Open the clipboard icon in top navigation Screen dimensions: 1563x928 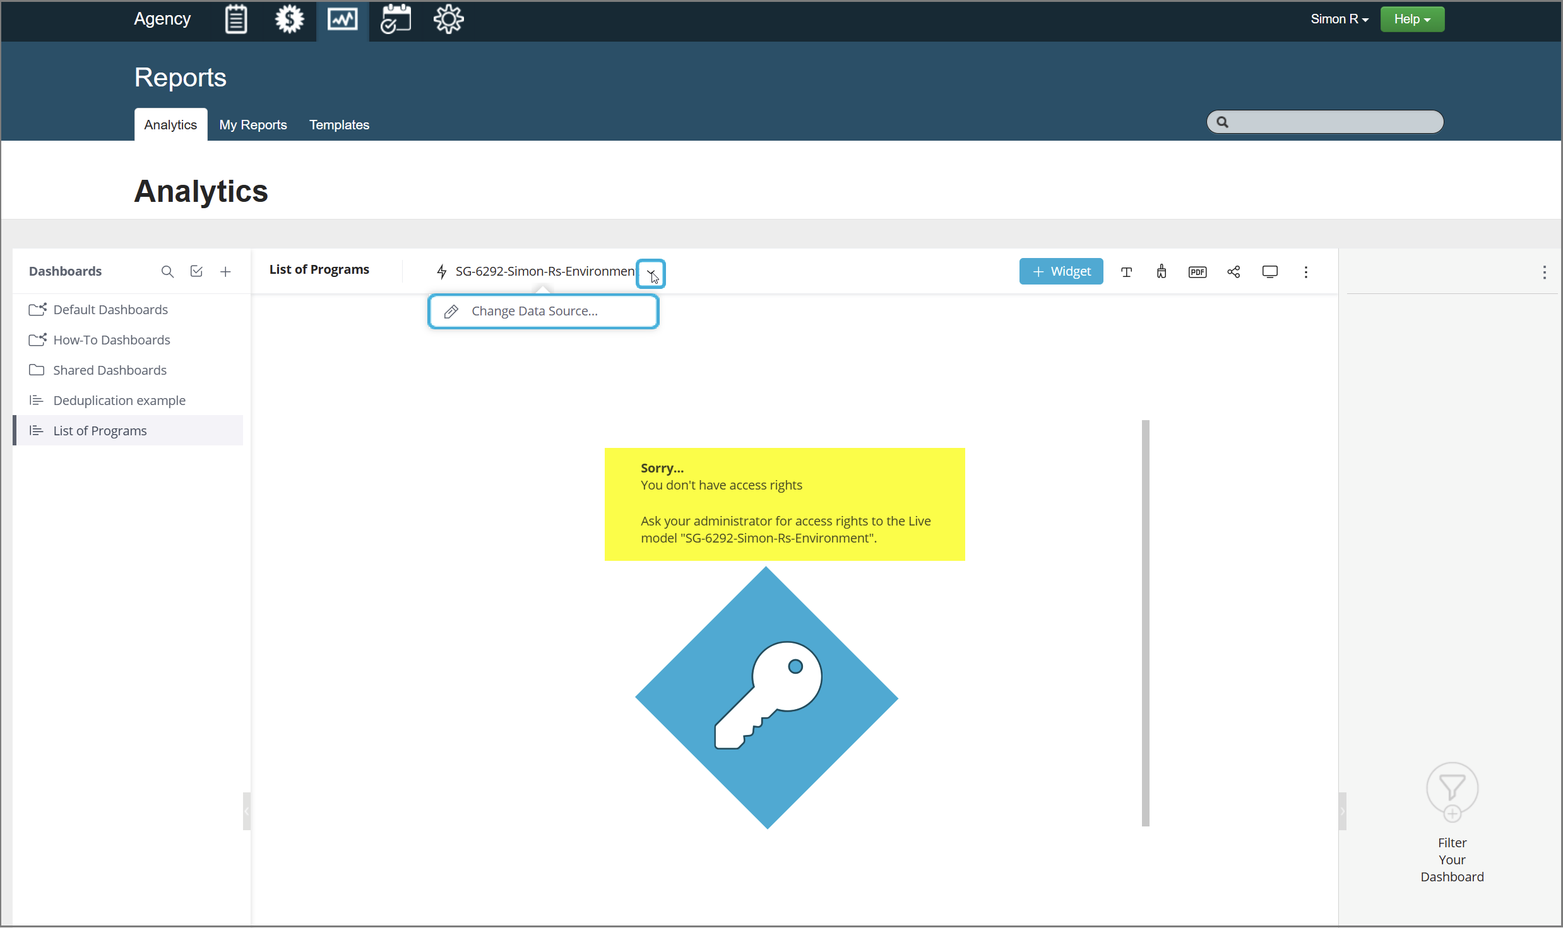(236, 19)
